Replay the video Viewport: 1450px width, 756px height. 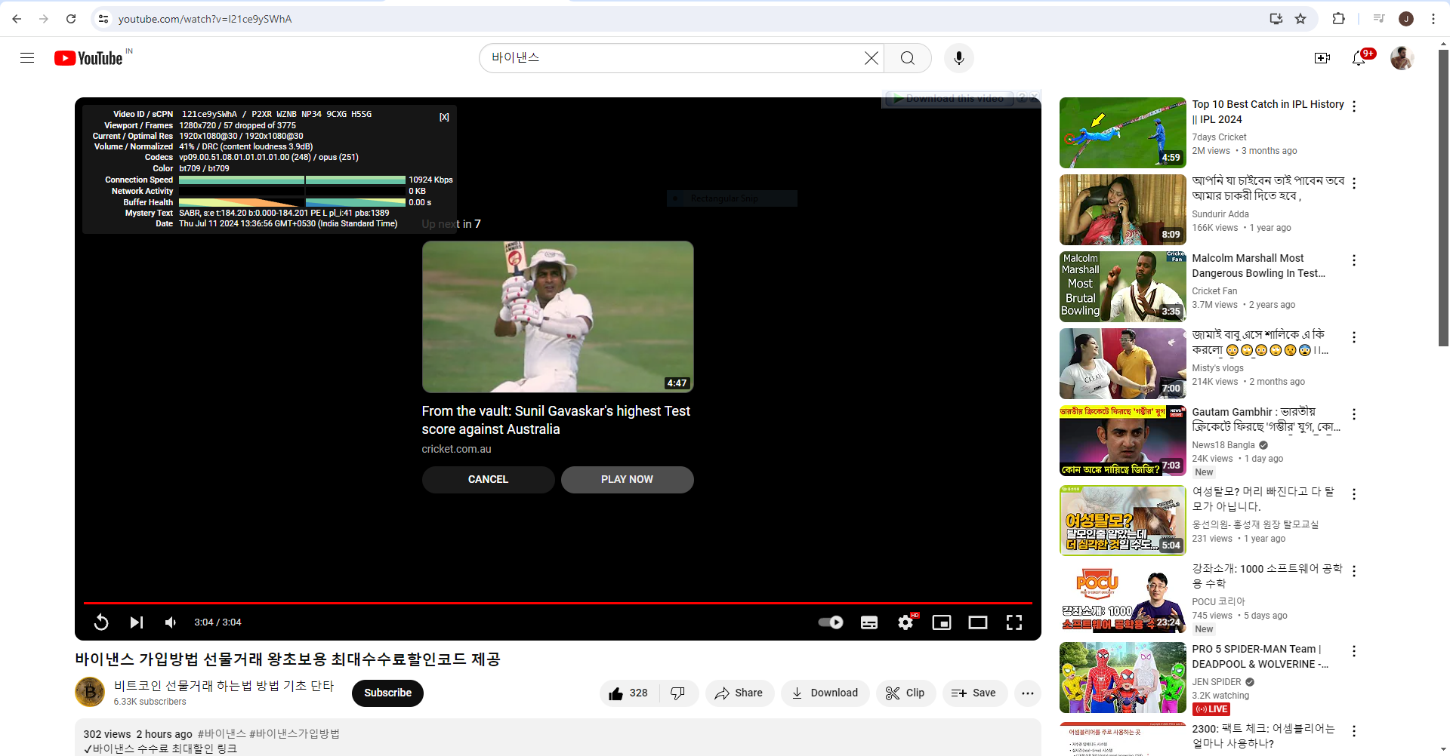[101, 622]
